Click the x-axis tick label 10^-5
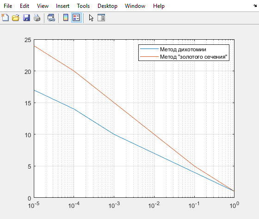Image resolution: width=259 pixels, height=219 pixels. pyautogui.click(x=34, y=205)
